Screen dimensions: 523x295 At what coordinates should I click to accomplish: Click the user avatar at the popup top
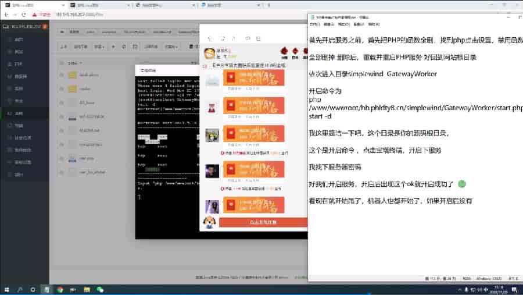(209, 54)
